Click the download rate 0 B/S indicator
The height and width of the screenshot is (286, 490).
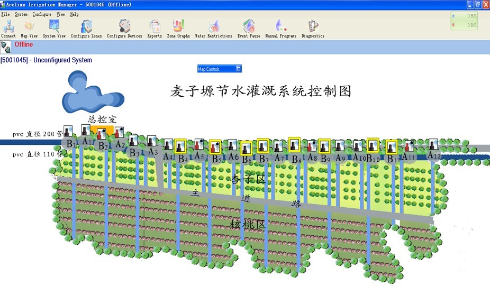click(465, 25)
